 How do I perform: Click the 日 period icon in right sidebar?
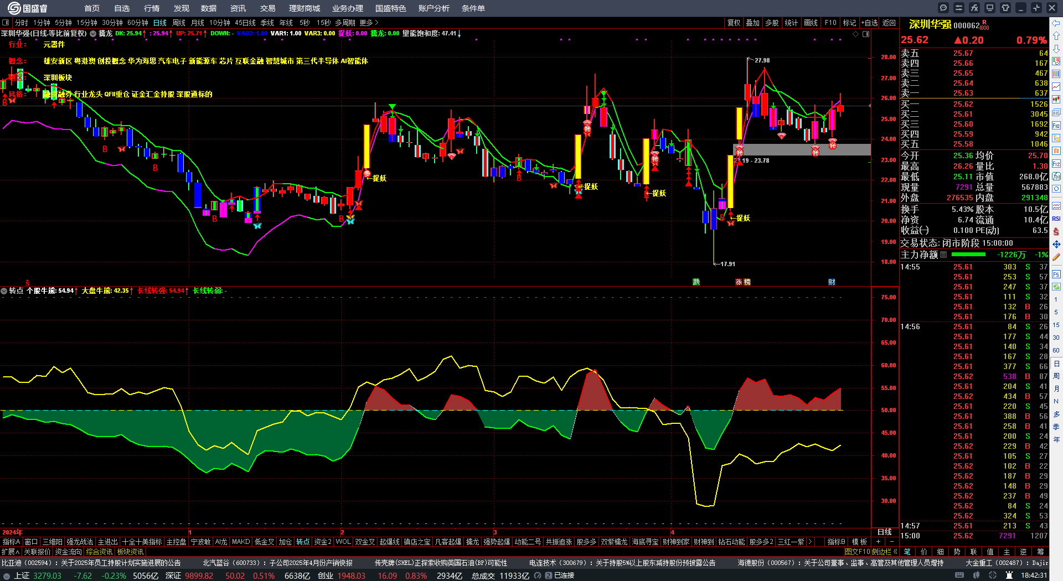click(x=1056, y=364)
